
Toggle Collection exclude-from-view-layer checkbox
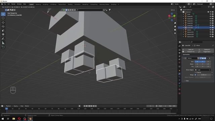pyautogui.click(x=208, y=12)
